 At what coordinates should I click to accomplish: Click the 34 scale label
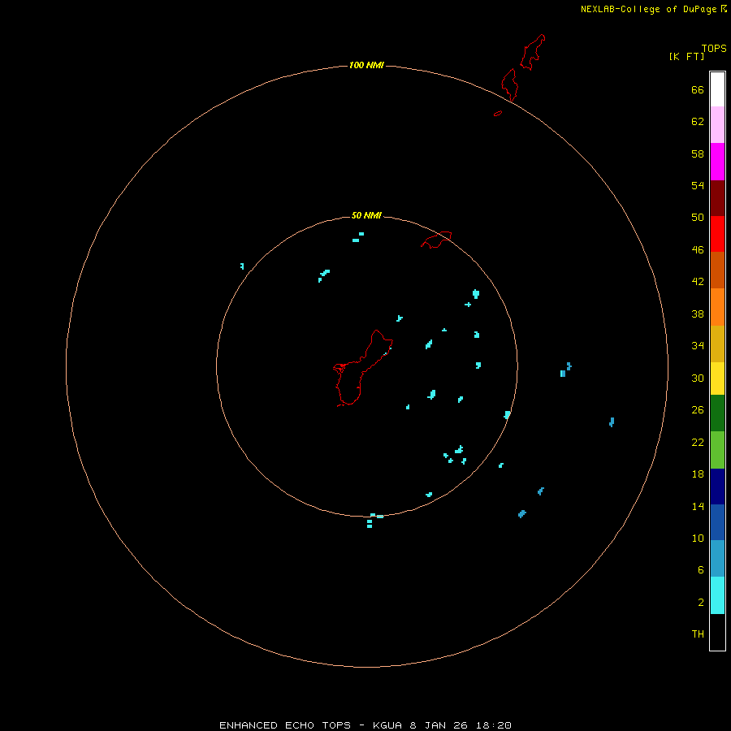(698, 345)
